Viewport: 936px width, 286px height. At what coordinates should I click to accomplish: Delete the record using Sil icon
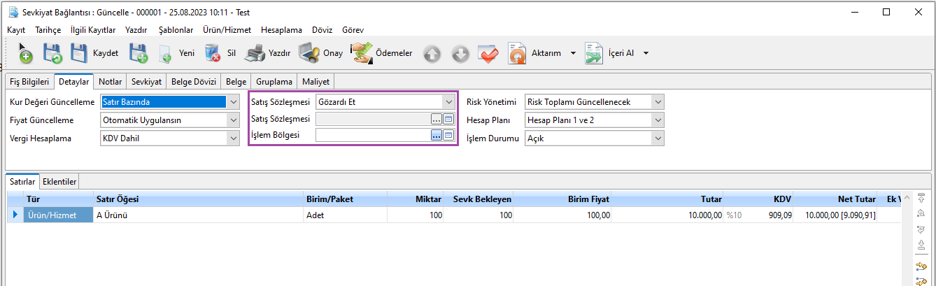pos(220,53)
